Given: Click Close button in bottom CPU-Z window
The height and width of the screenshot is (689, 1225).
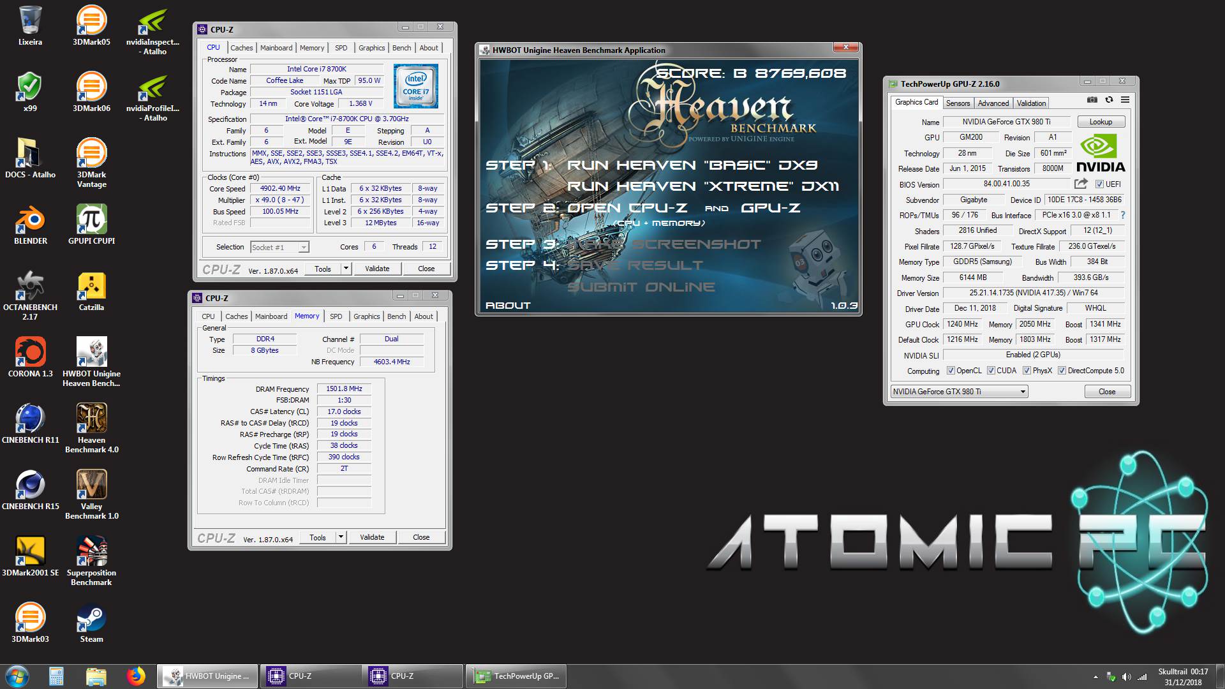Looking at the screenshot, I should (x=421, y=537).
